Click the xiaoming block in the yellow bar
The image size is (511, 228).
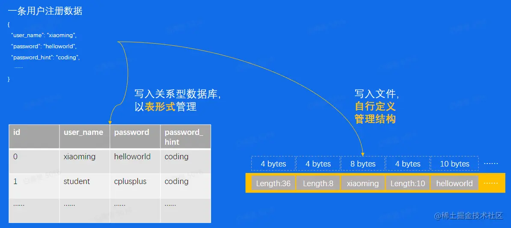(363, 183)
